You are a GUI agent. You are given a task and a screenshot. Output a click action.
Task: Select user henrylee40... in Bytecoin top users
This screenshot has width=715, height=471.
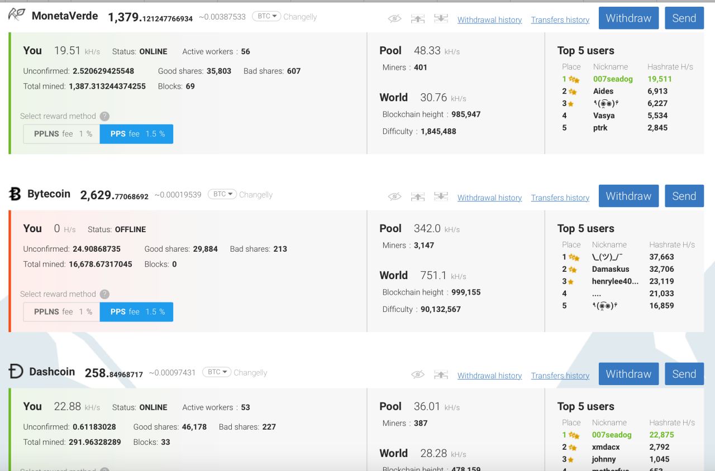(615, 282)
